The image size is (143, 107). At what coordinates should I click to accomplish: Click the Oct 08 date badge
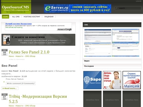point(5,52)
